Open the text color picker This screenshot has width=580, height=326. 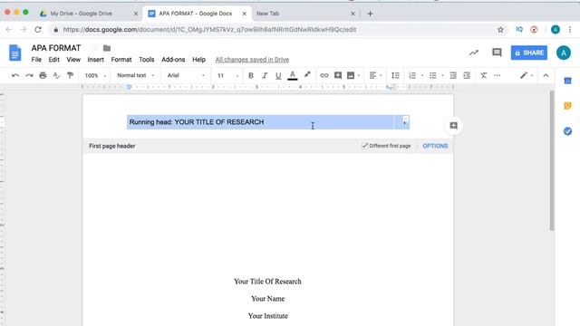(x=292, y=75)
